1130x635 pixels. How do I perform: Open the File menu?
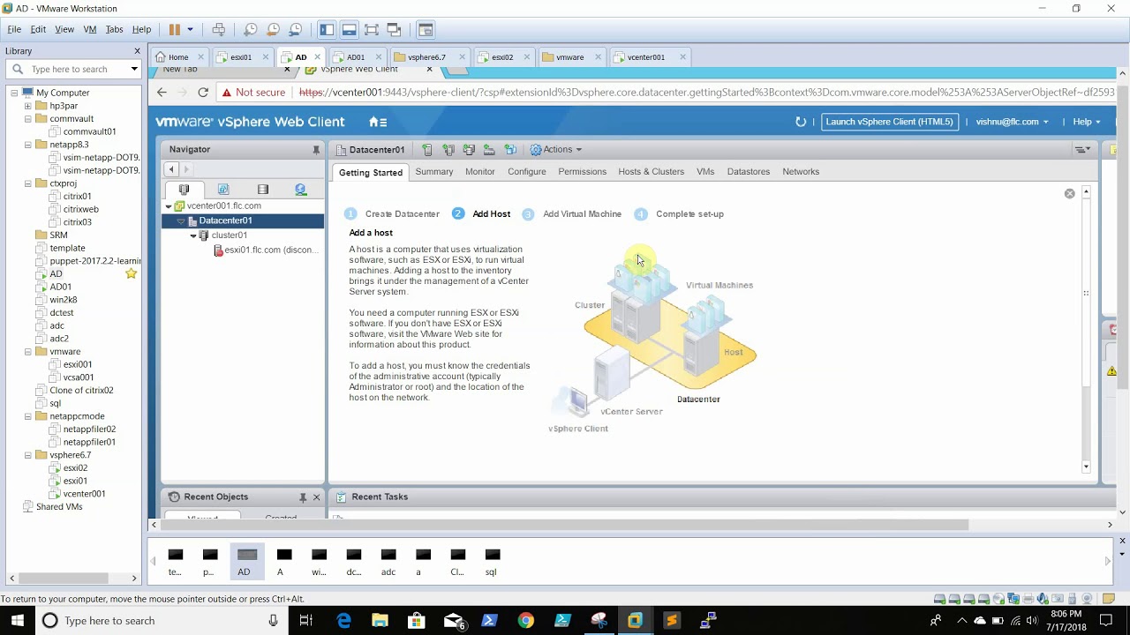14,29
